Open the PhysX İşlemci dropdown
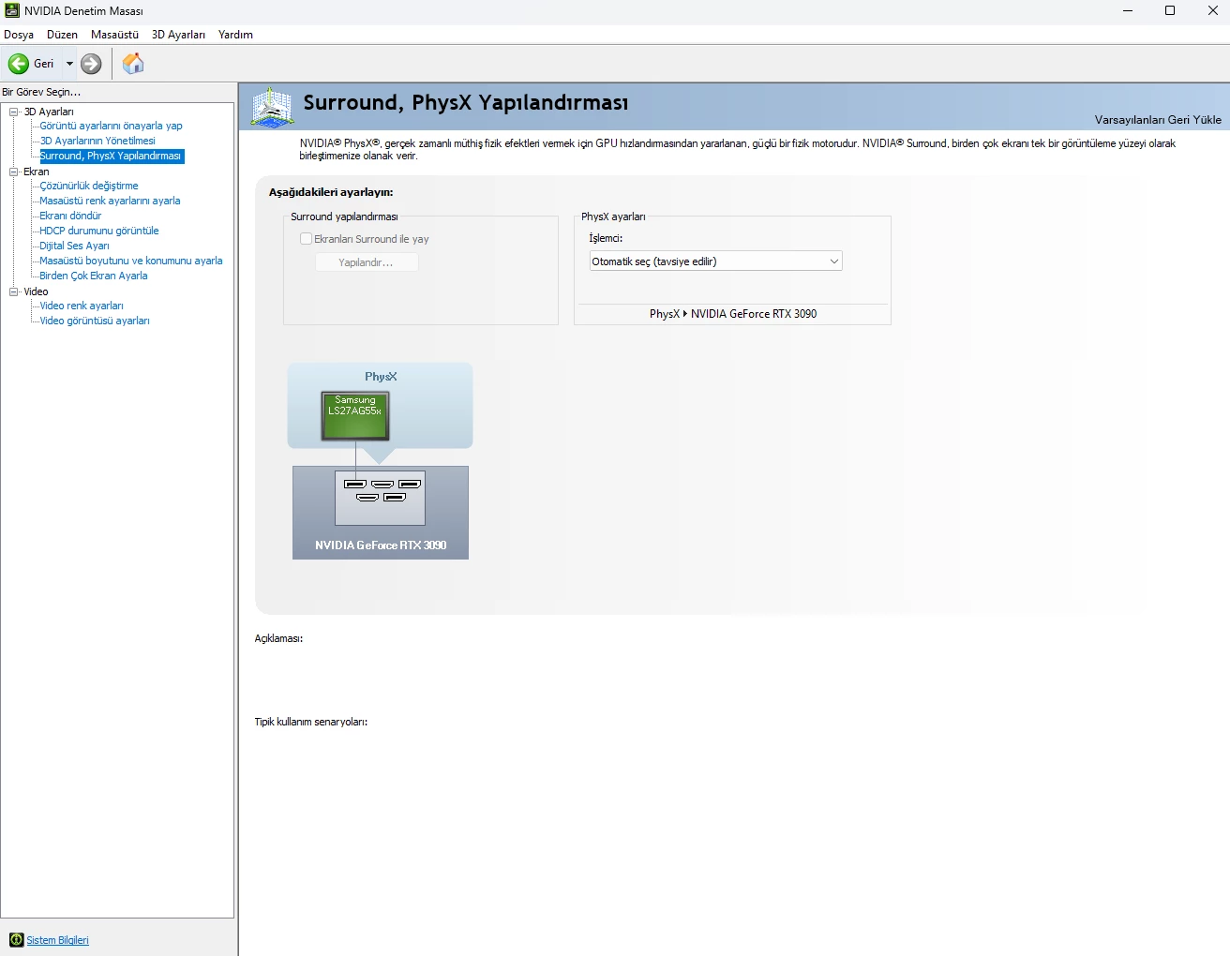This screenshot has height=956, width=1230. point(715,261)
